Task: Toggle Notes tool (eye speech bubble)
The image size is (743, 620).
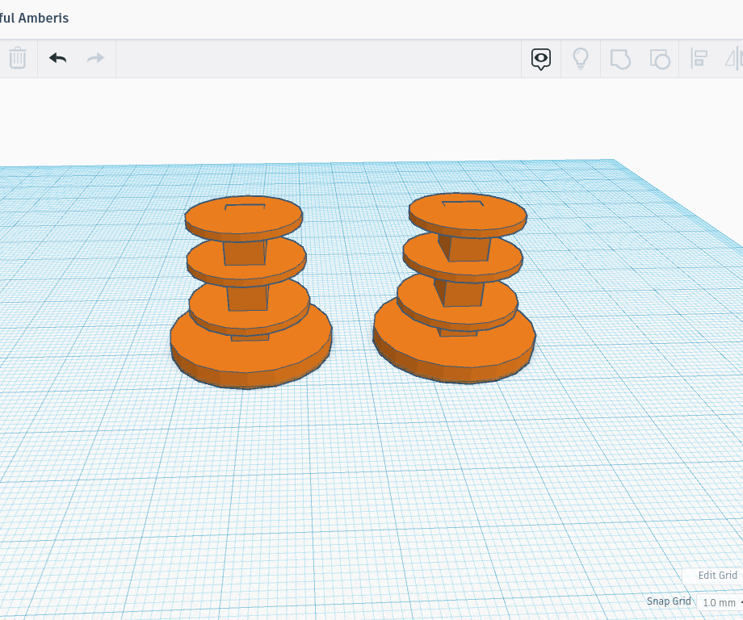Action: [540, 59]
